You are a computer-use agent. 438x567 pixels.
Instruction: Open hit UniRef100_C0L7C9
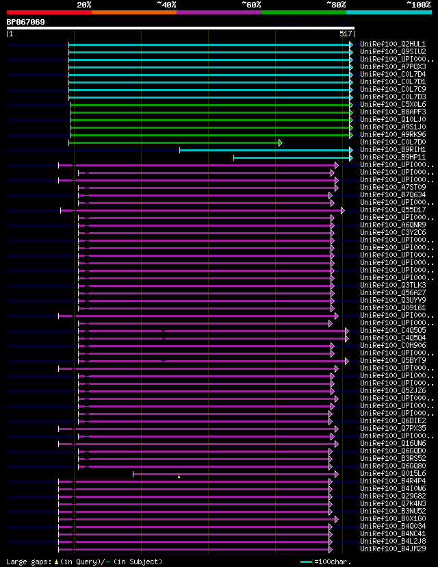393,89
